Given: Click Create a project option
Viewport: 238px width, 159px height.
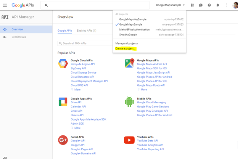Looking at the screenshot, I should pyautogui.click(x=126, y=49).
